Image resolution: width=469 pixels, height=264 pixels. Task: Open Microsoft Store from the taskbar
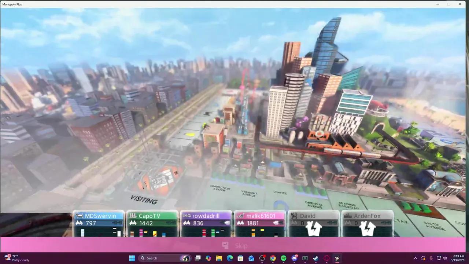pyautogui.click(x=241, y=258)
